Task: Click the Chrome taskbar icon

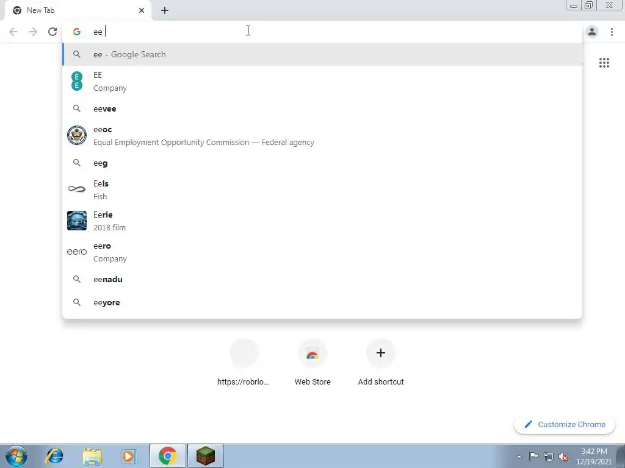Action: point(168,456)
